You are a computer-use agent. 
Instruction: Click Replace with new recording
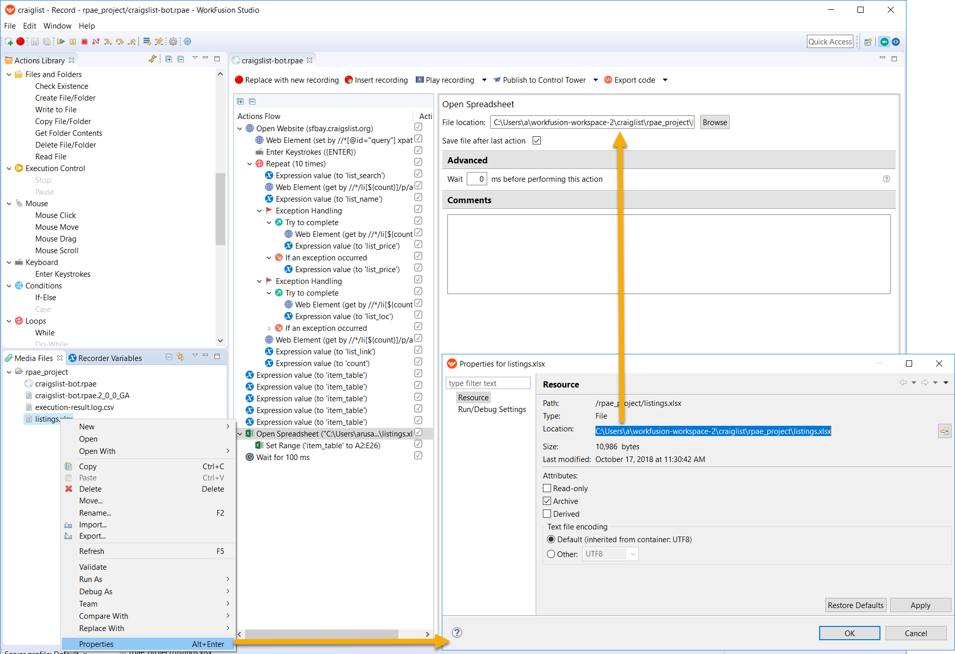pyautogui.click(x=287, y=80)
